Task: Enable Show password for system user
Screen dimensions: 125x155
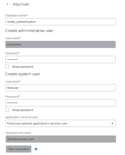Action: [x=7, y=110]
